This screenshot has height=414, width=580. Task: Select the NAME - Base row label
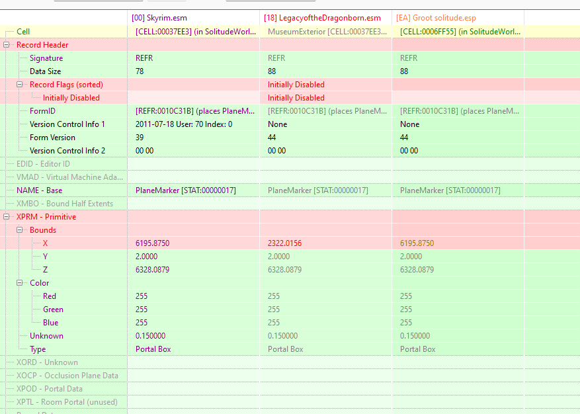[39, 190]
